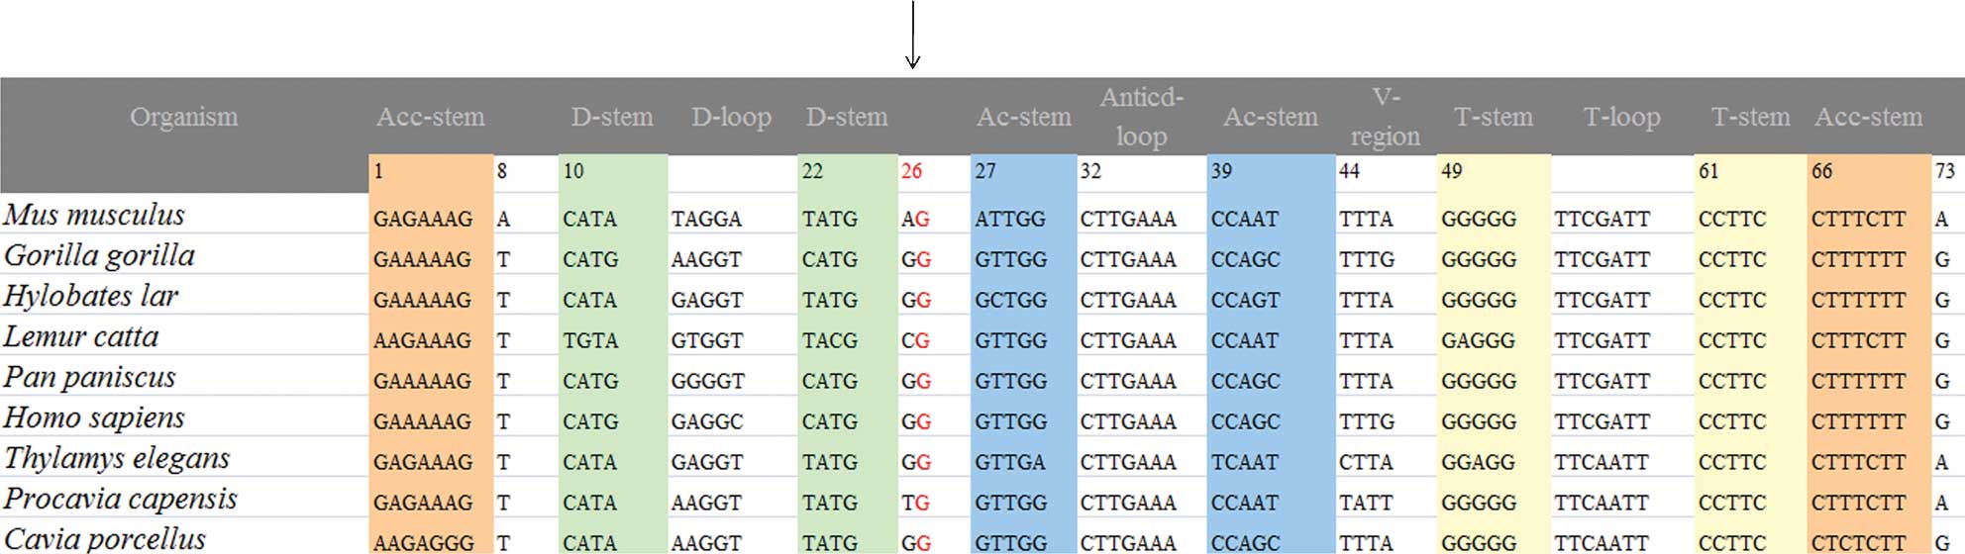Click the Mus musculus row label

[95, 216]
